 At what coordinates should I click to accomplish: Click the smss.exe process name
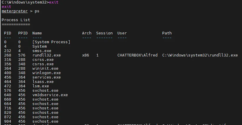point(42,51)
